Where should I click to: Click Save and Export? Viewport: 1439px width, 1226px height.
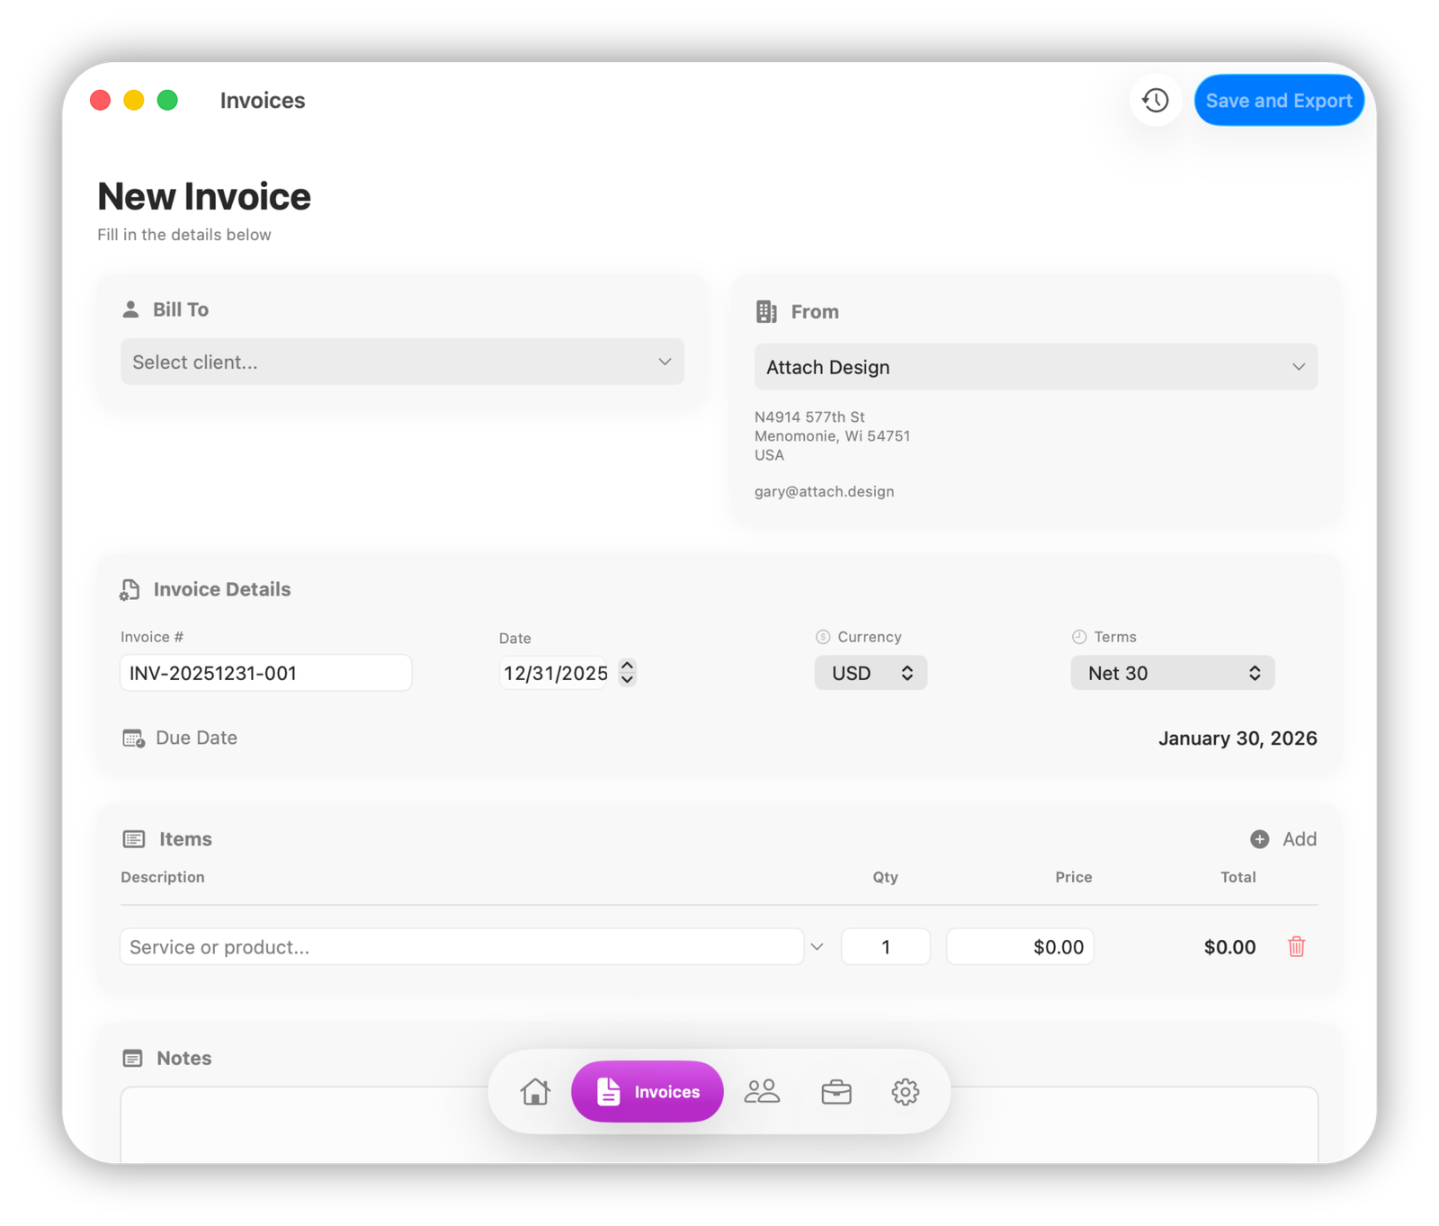click(x=1278, y=100)
